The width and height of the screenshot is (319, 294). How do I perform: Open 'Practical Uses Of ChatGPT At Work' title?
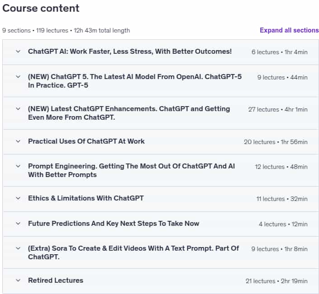(x=86, y=141)
